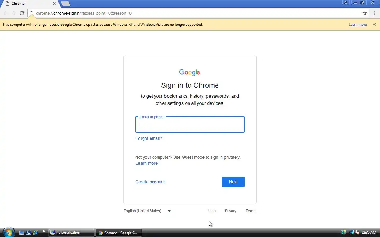The image size is (380, 237).
Task: Click the address bar URL
Action: (x=84, y=13)
